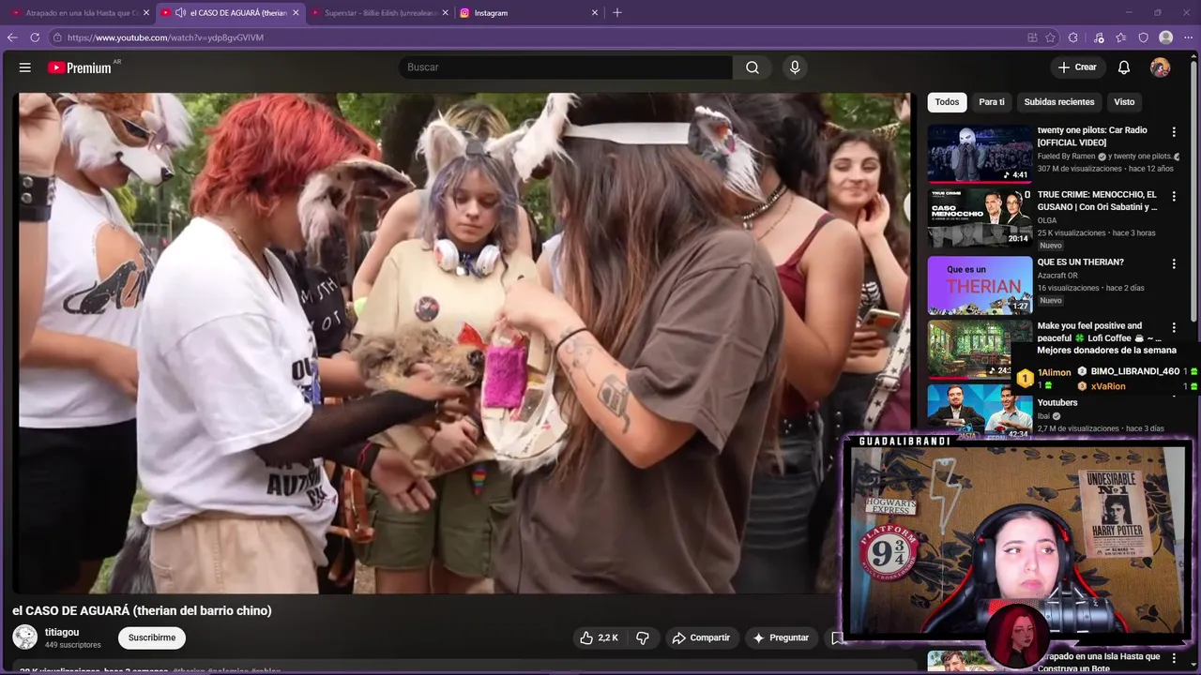Close the el CASO DE AGUARÁ tab

296,13
